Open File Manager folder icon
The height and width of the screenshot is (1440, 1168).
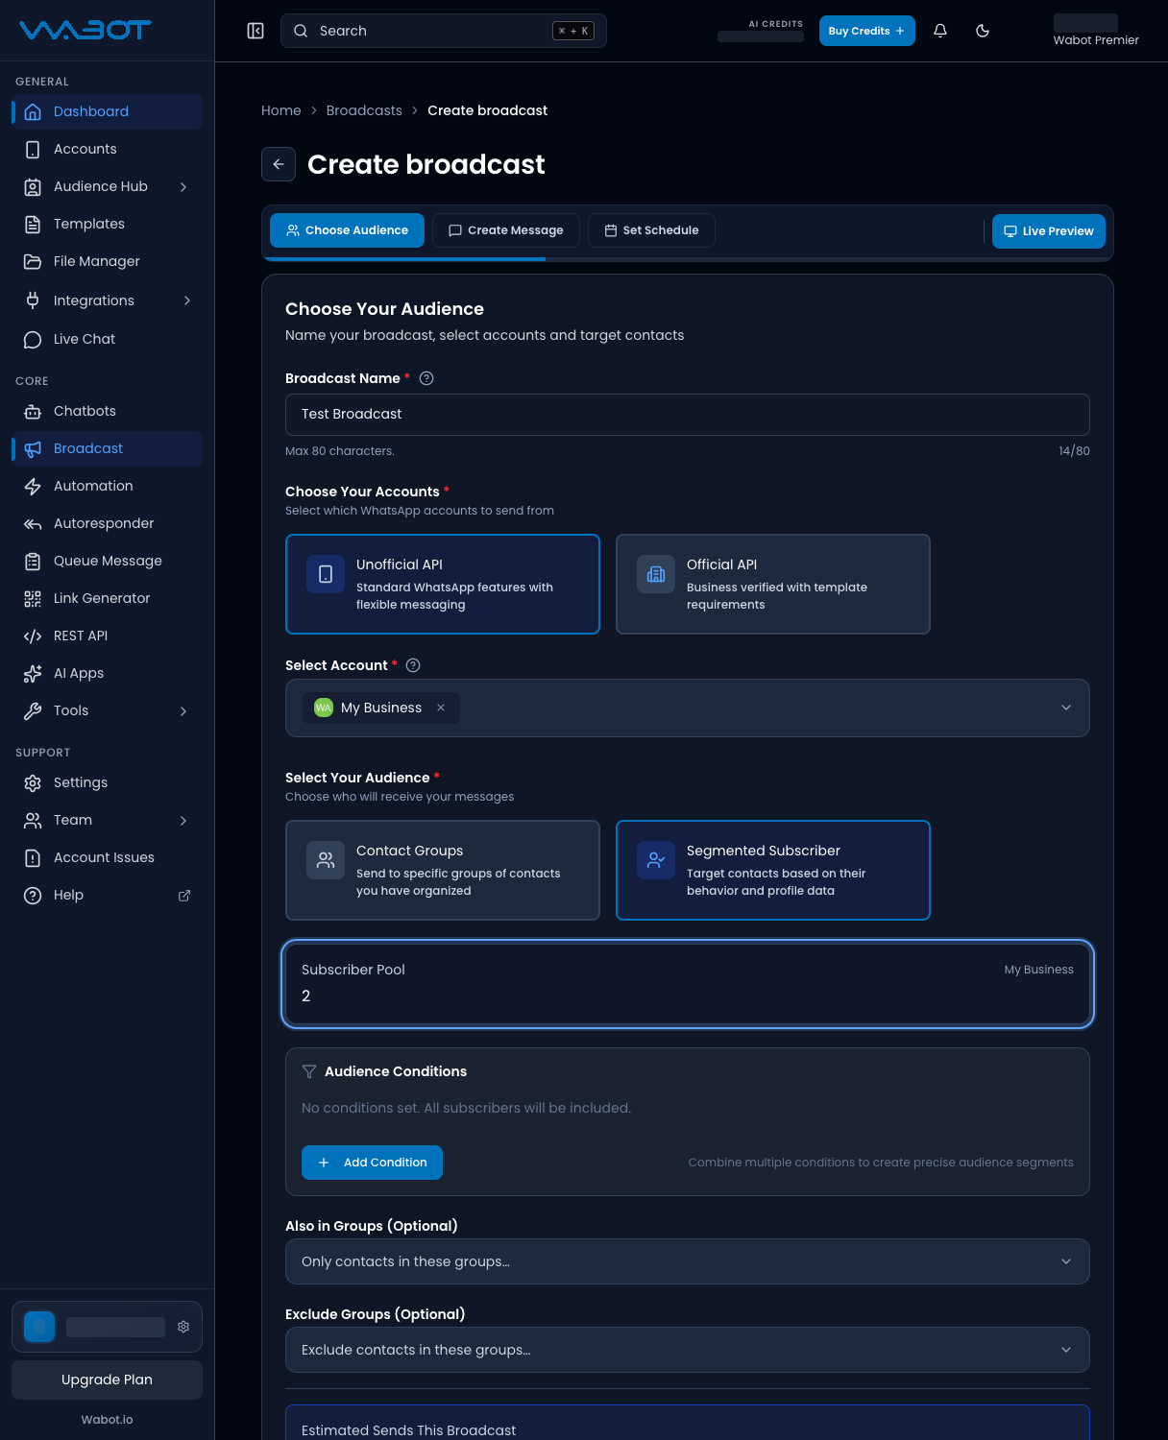33,261
